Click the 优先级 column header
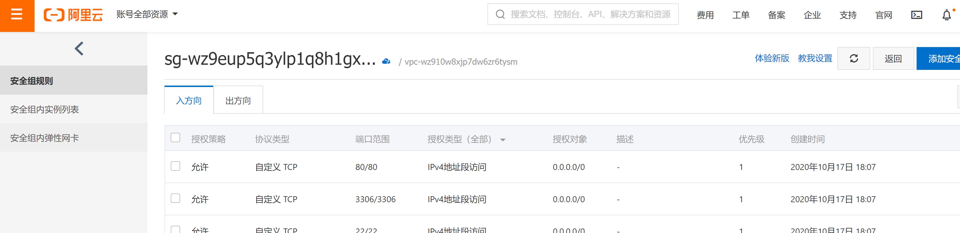 pyautogui.click(x=751, y=139)
